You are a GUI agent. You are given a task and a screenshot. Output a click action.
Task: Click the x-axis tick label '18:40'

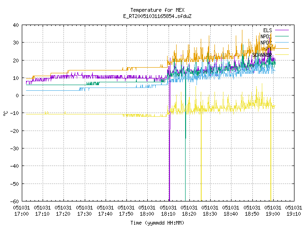(231, 214)
